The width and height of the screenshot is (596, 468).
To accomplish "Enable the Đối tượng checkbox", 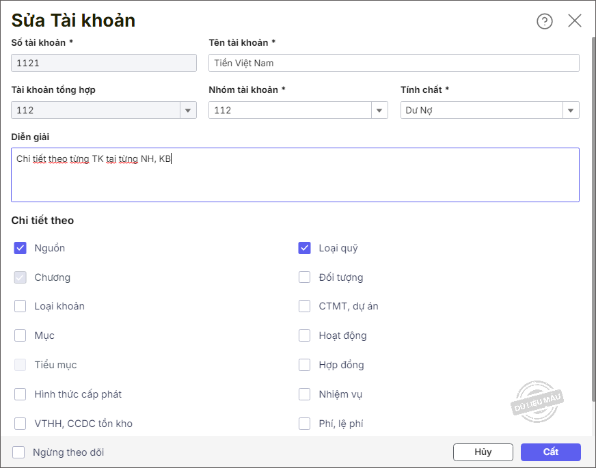I will click(x=305, y=277).
